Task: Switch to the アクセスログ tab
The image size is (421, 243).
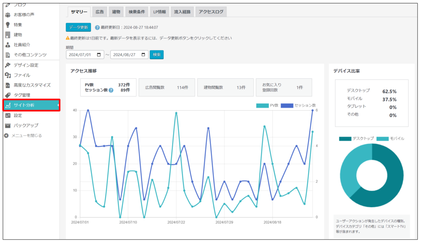Action: coord(211,12)
